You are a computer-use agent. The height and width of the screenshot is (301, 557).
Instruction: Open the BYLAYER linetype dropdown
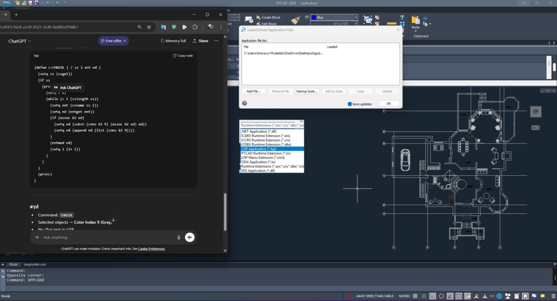pyautogui.click(x=356, y=24)
